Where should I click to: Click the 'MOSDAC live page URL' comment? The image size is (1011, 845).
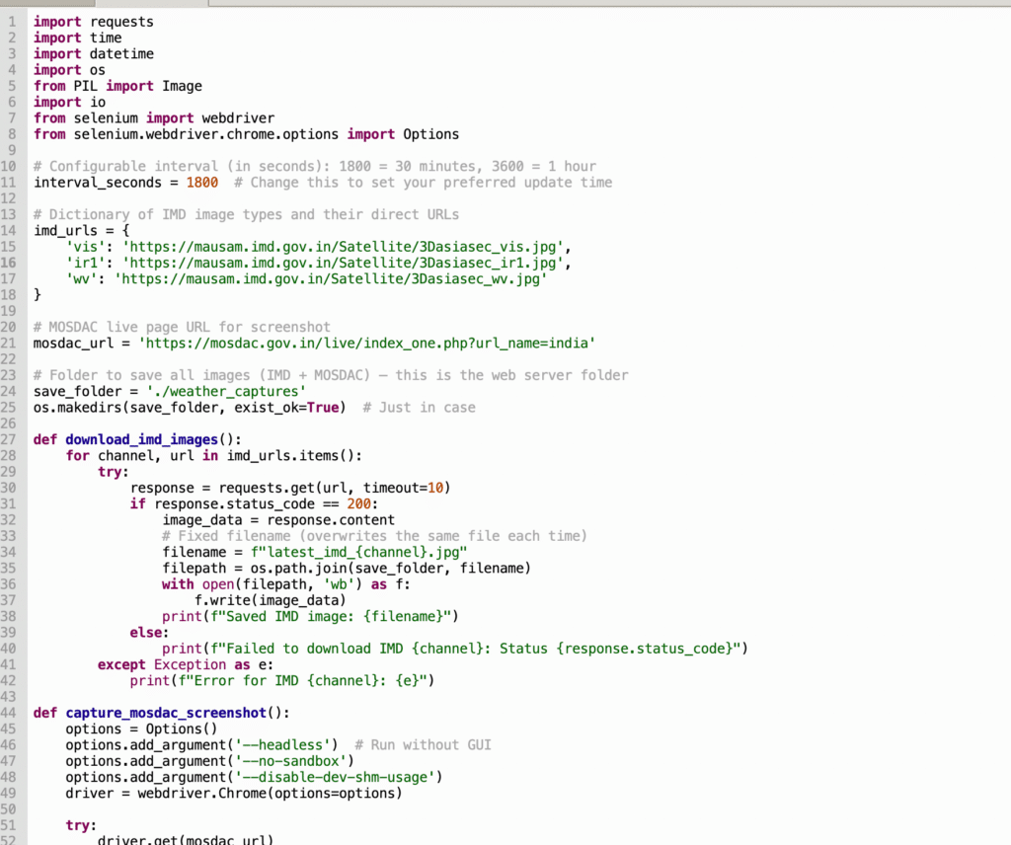(x=182, y=328)
